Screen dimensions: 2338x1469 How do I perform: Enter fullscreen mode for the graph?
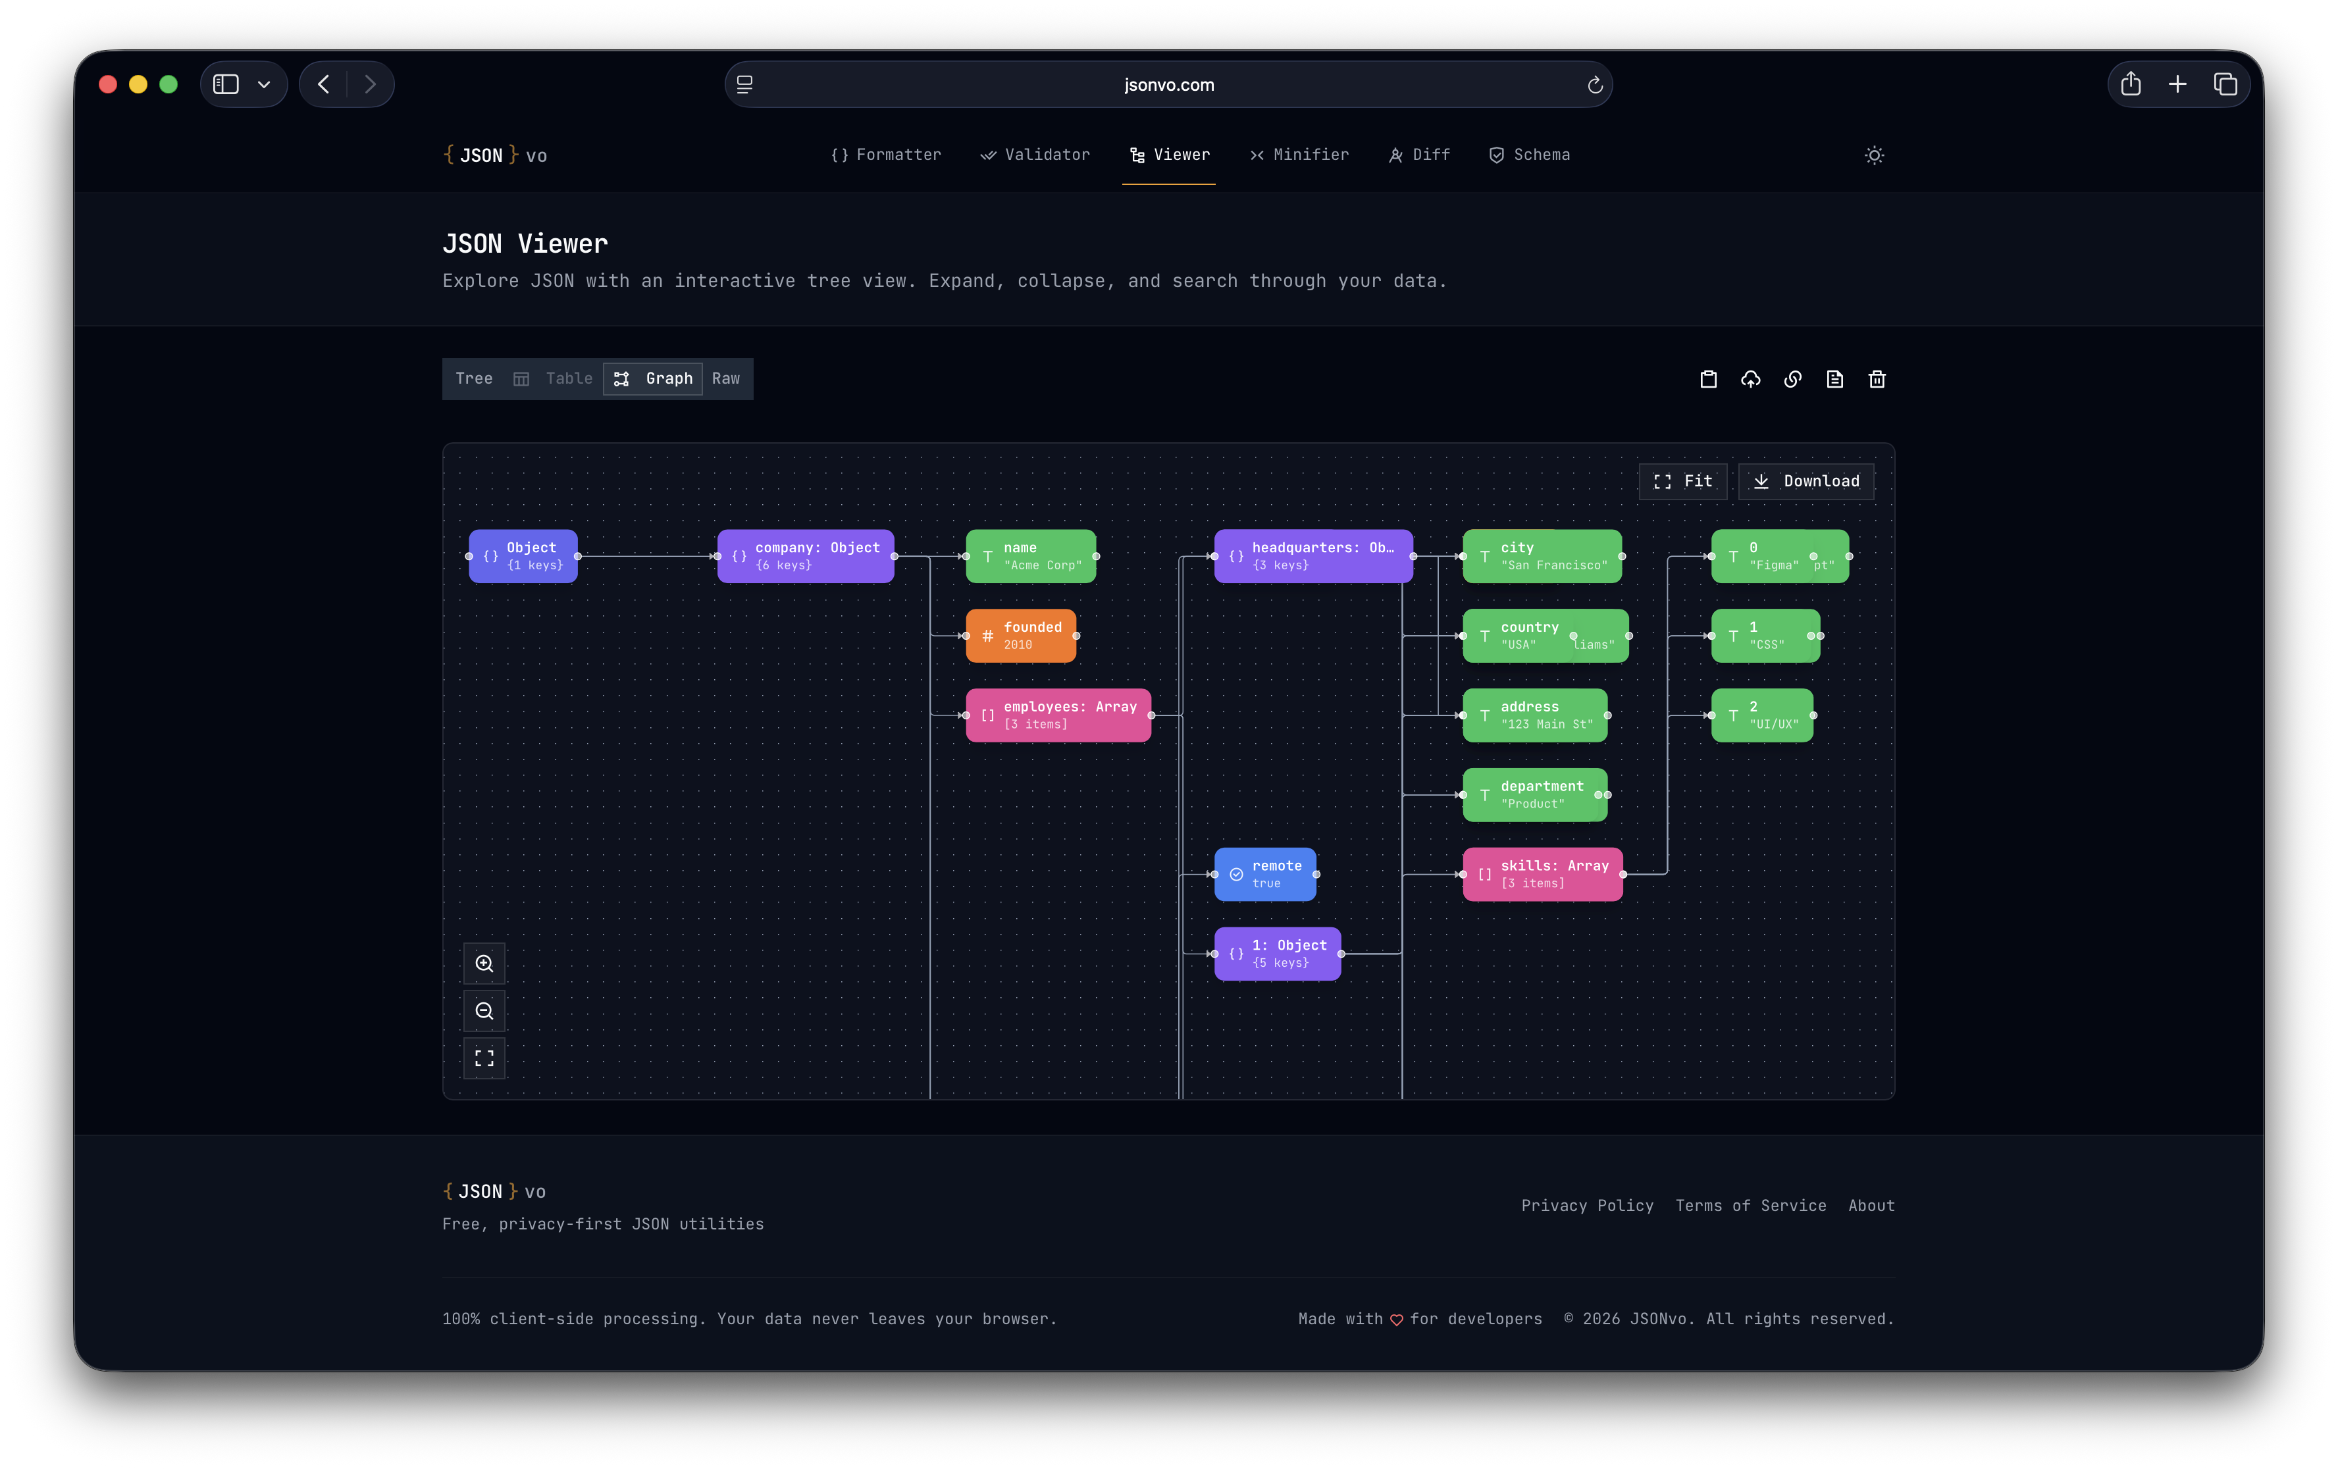pos(484,1058)
